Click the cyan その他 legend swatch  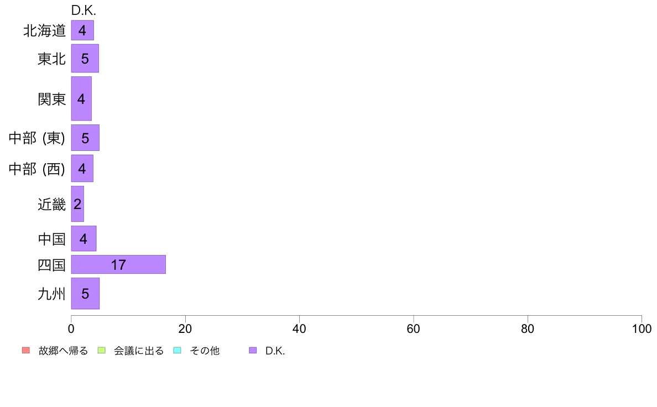coord(177,351)
